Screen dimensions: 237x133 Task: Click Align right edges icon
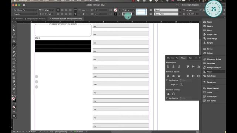pos(179,66)
